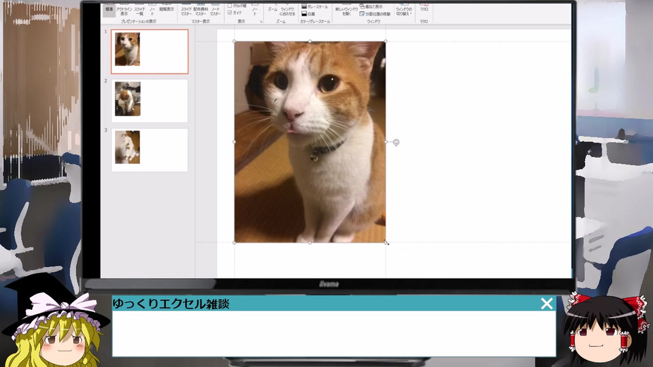Open ウィンドウの切り替え dropdown
Viewport: 653px width, 367px height.
pos(403,10)
